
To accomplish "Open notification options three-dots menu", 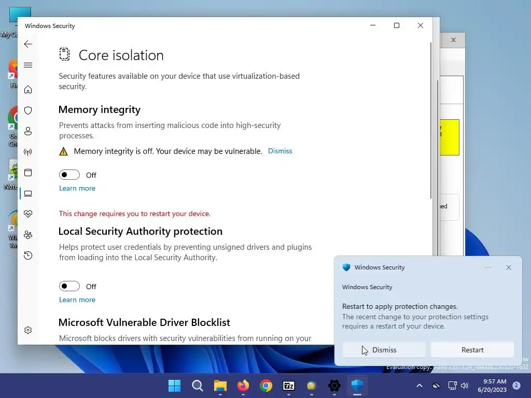I will click(x=487, y=267).
